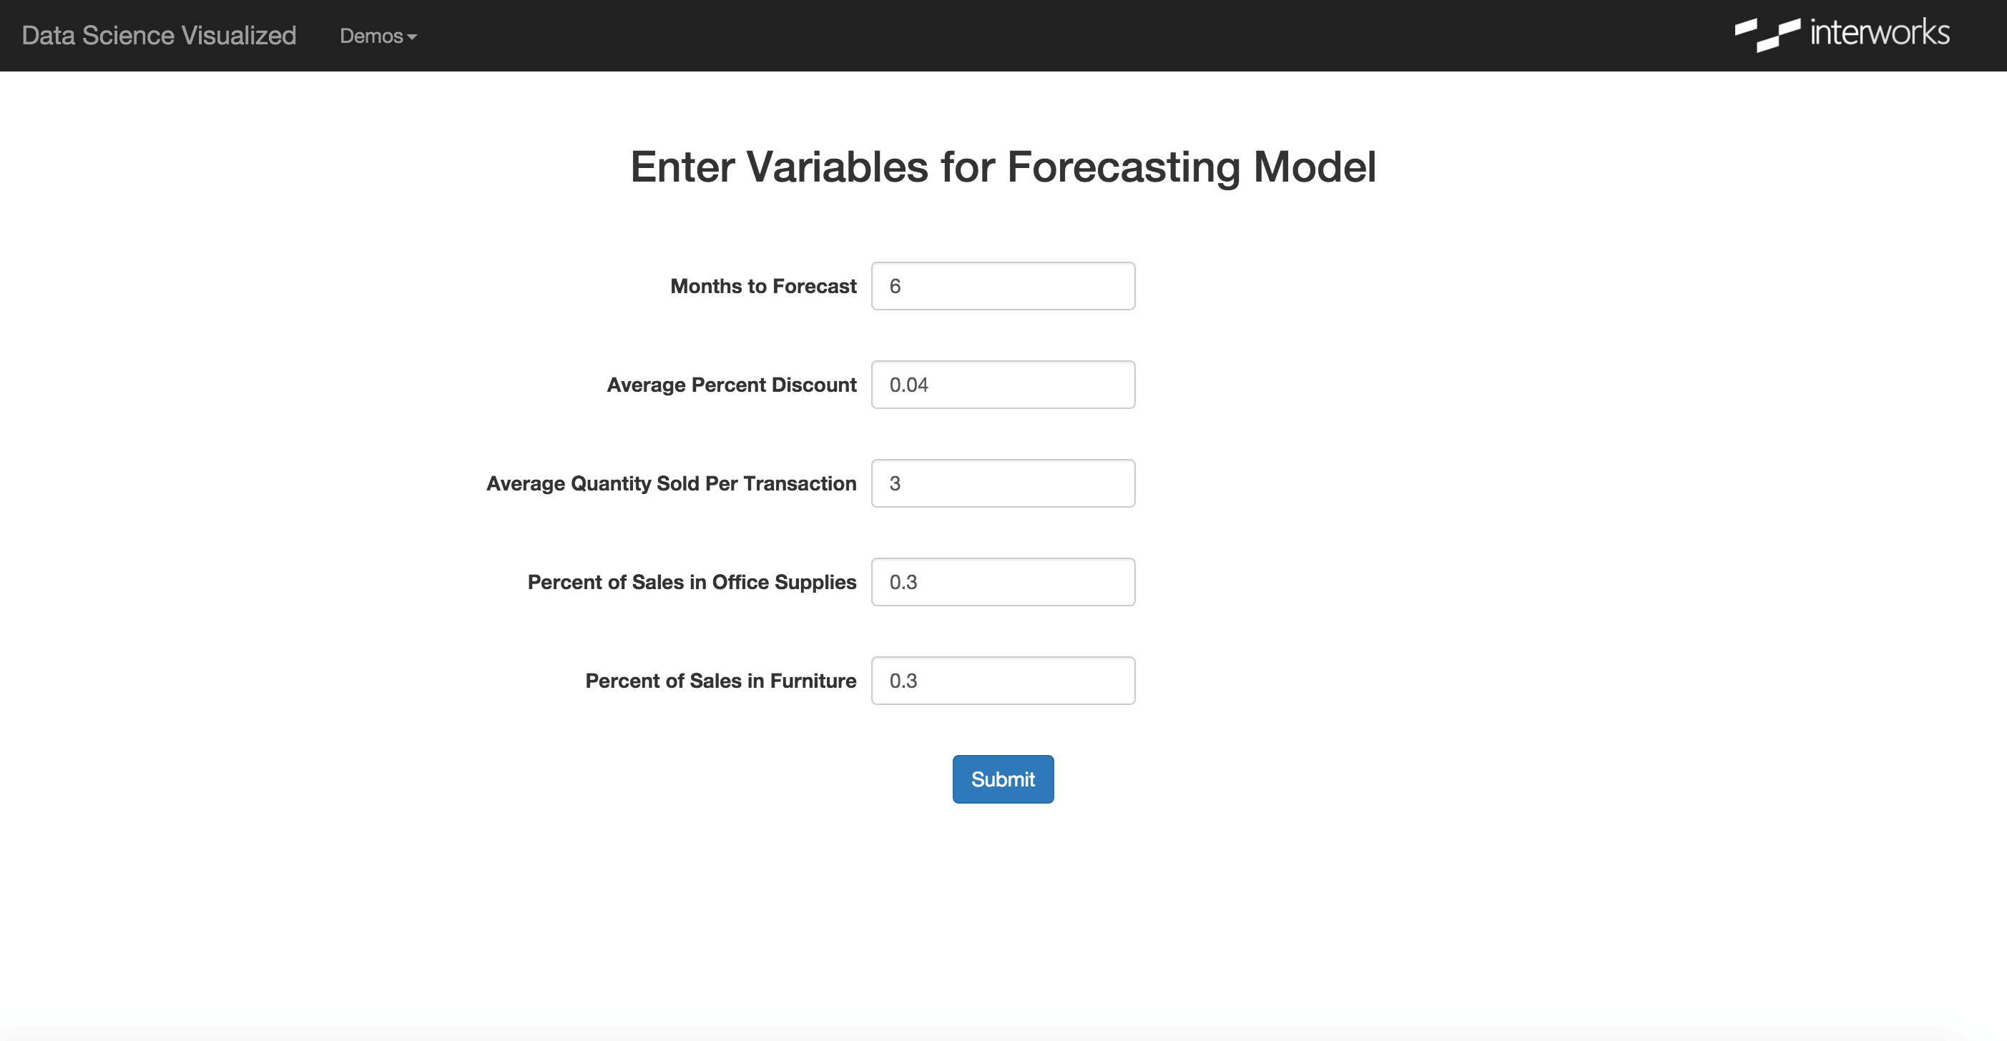Viewport: 2007px width, 1041px height.
Task: Click empty navbar space right of Demos
Action: tap(1013, 36)
